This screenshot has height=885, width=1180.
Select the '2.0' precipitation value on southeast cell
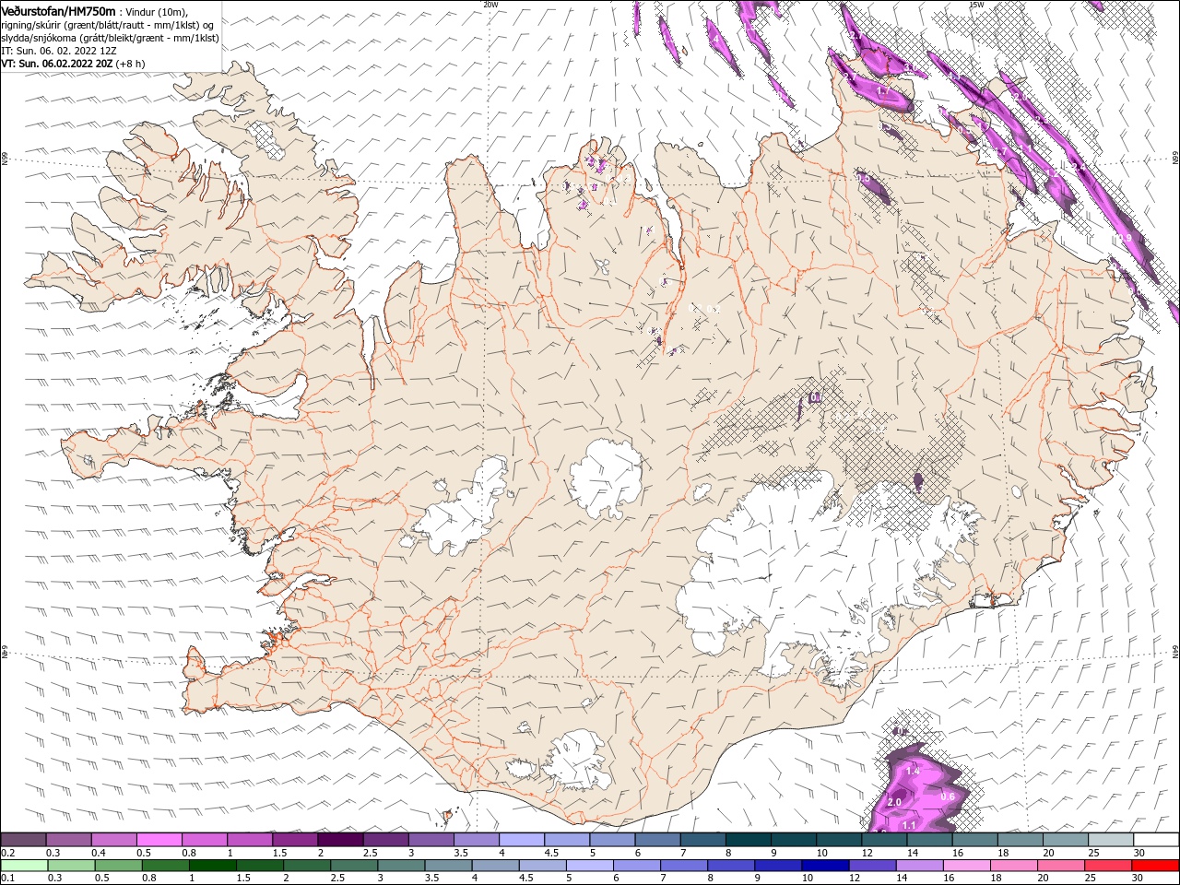click(893, 803)
